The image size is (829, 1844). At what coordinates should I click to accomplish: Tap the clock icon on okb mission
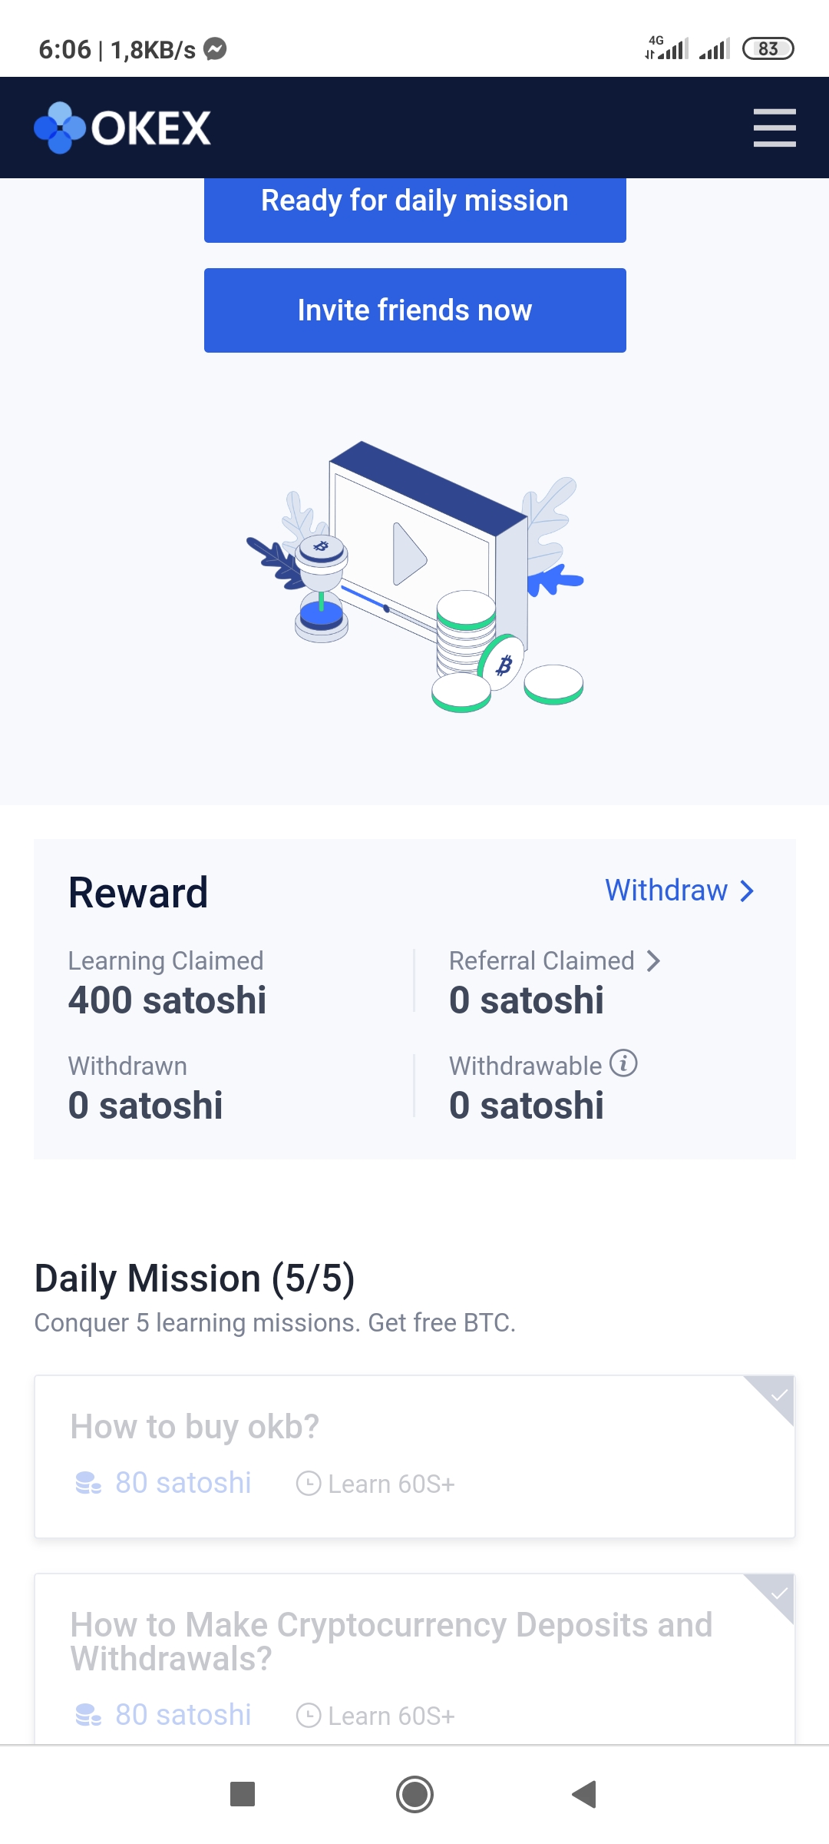coord(309,1484)
